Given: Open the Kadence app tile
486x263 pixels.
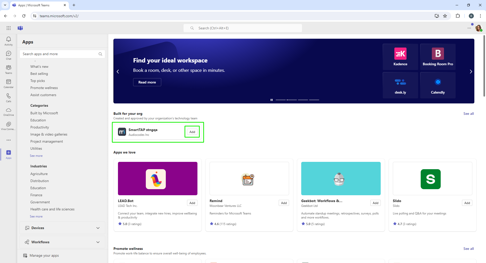Looking at the screenshot, I should (400, 57).
